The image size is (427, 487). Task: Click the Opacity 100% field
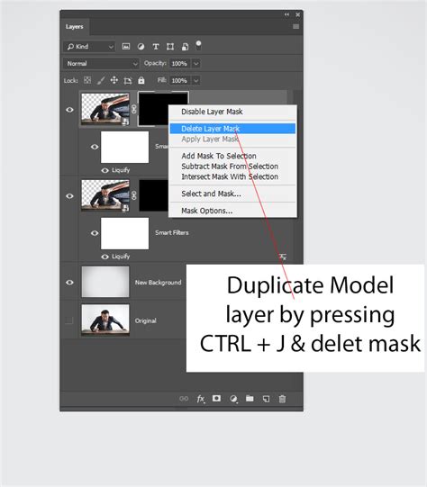point(180,64)
